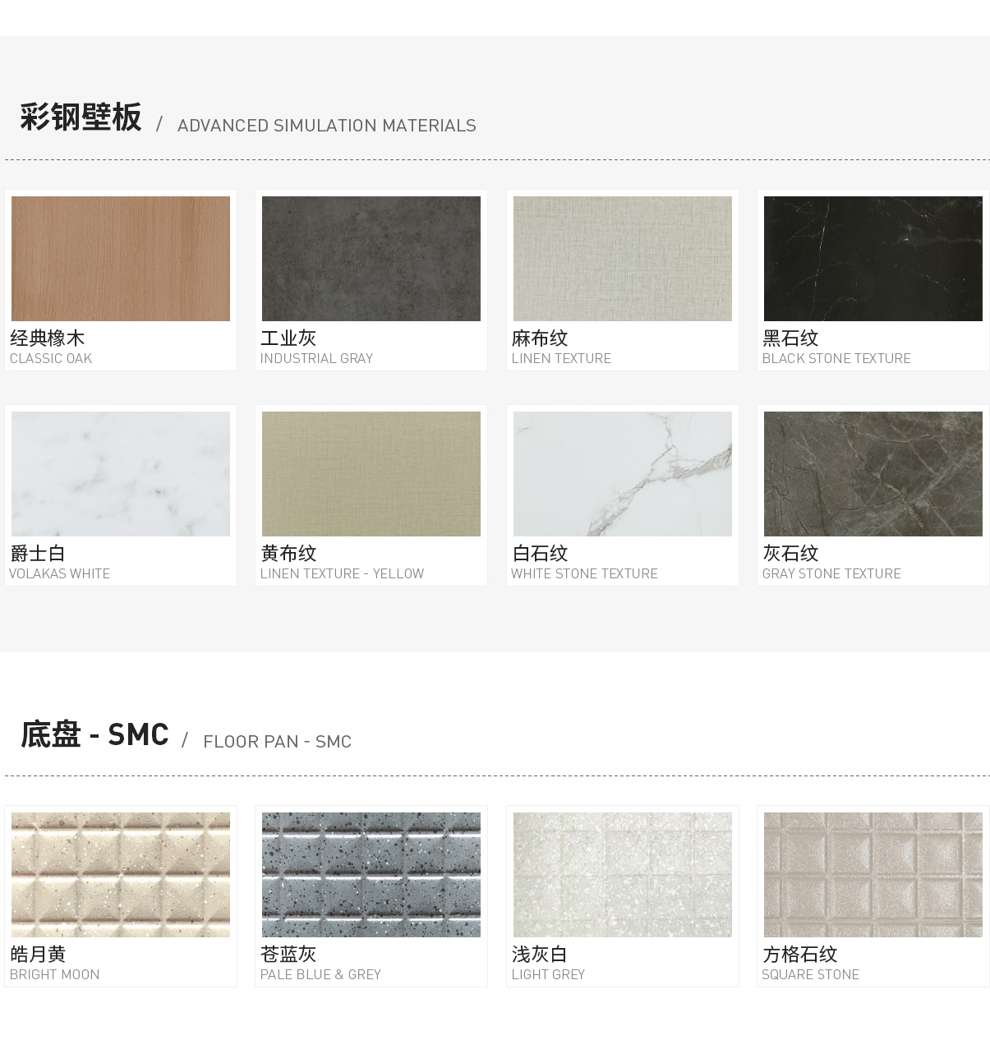
Task: Select the Bright Moon floor pan thumbnail
Action: (x=121, y=875)
